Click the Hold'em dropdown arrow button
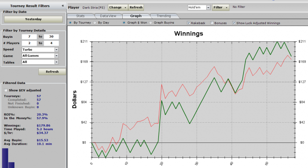 click(208, 7)
